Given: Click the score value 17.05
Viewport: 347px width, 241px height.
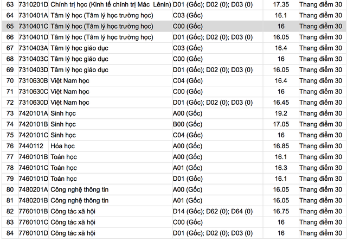Looking at the screenshot, I should pos(280,124).
